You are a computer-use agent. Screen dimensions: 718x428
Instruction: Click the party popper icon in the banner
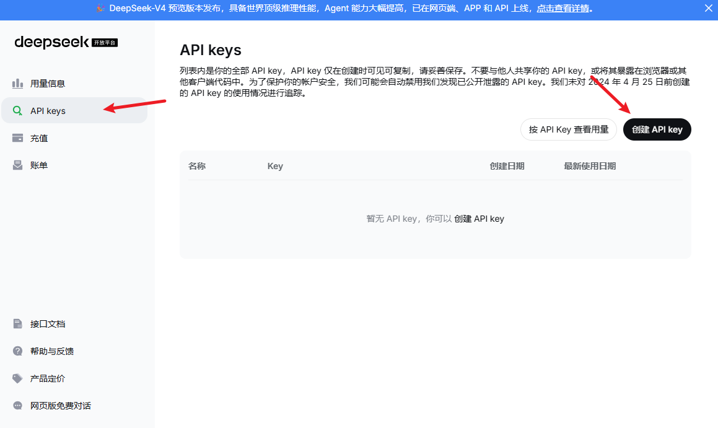click(x=100, y=8)
